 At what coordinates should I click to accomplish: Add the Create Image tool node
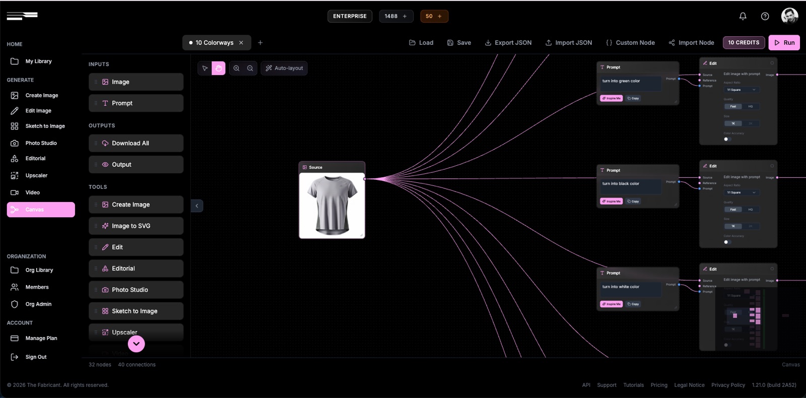136,205
